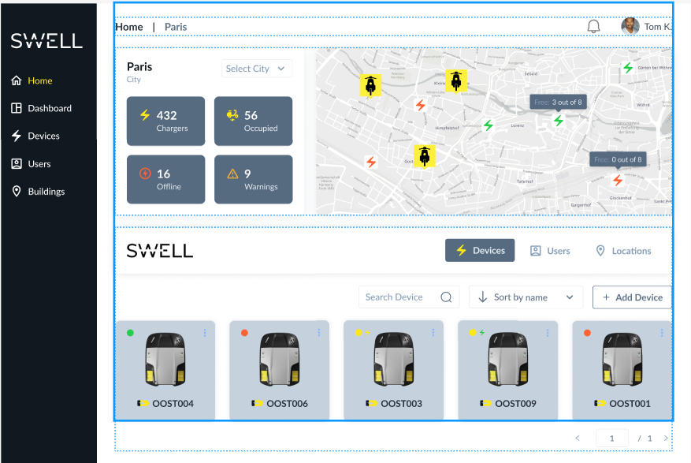
Task: Go to previous page arrow
Action: click(x=578, y=438)
